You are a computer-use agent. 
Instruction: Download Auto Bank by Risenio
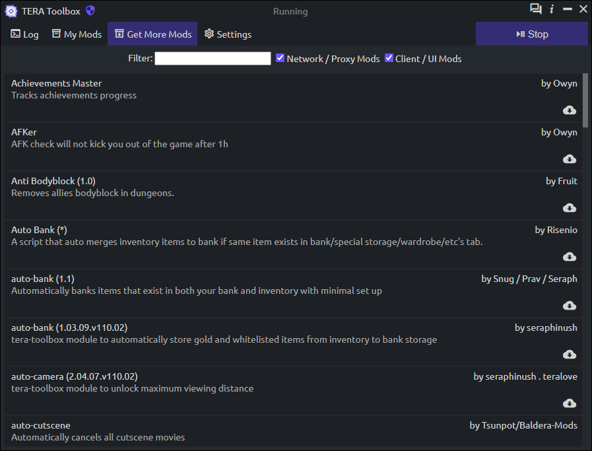tap(570, 257)
